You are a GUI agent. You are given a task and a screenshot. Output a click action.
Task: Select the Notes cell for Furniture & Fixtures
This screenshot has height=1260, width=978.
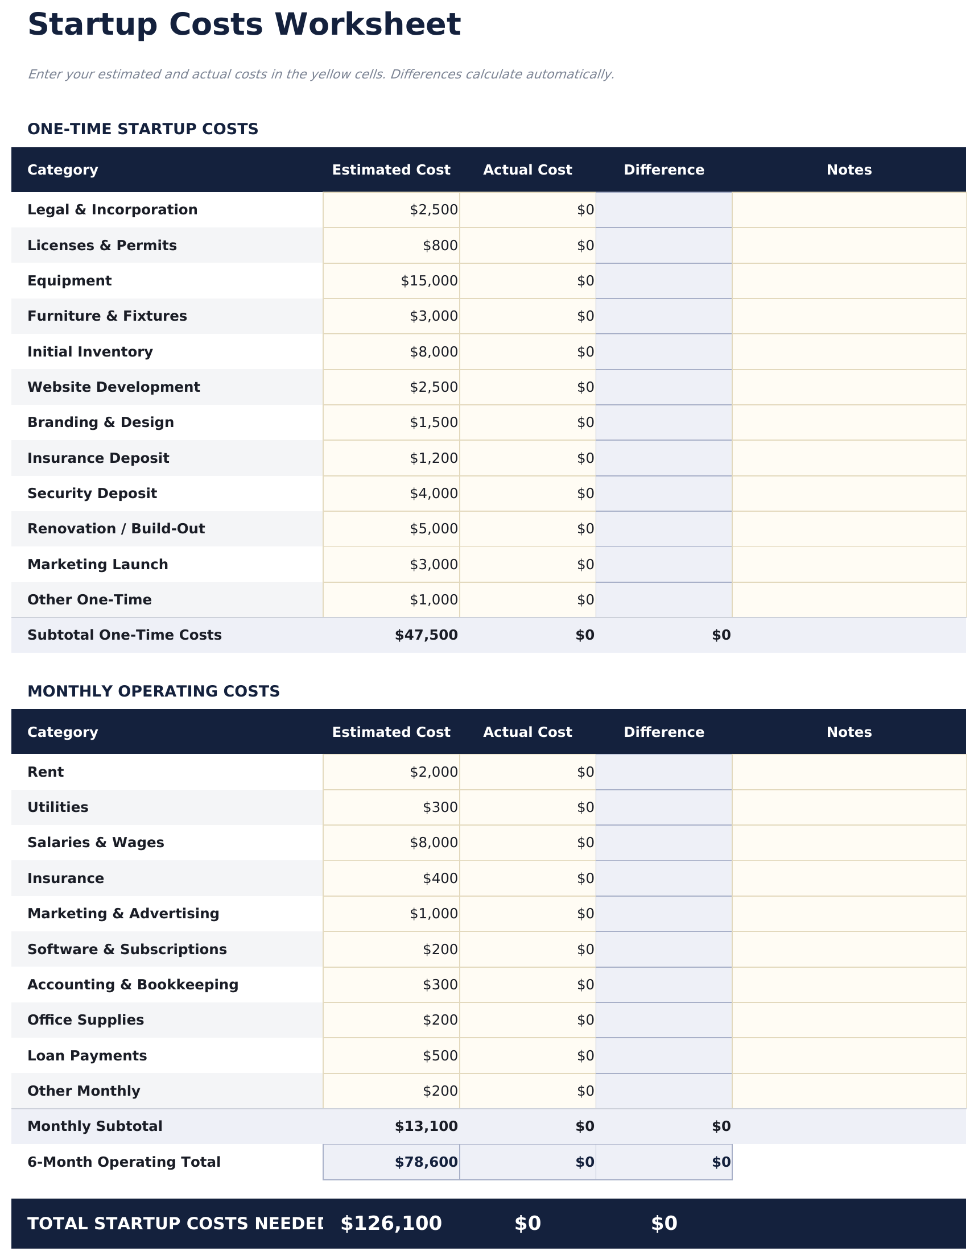pyautogui.click(x=849, y=316)
